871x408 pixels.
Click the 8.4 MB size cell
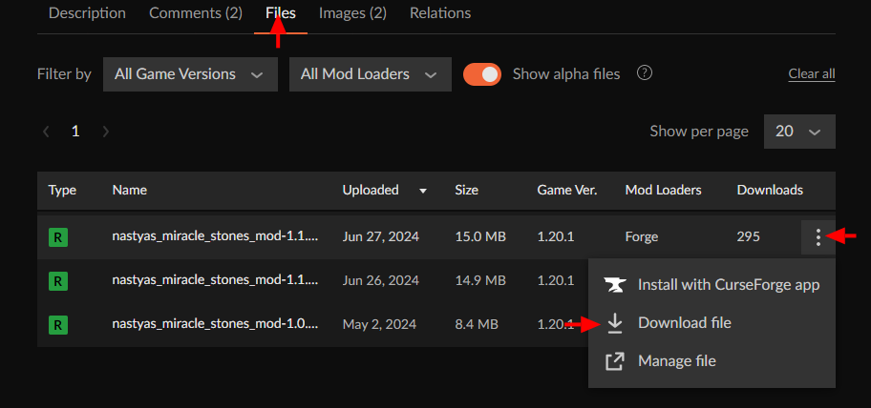pyautogui.click(x=477, y=324)
